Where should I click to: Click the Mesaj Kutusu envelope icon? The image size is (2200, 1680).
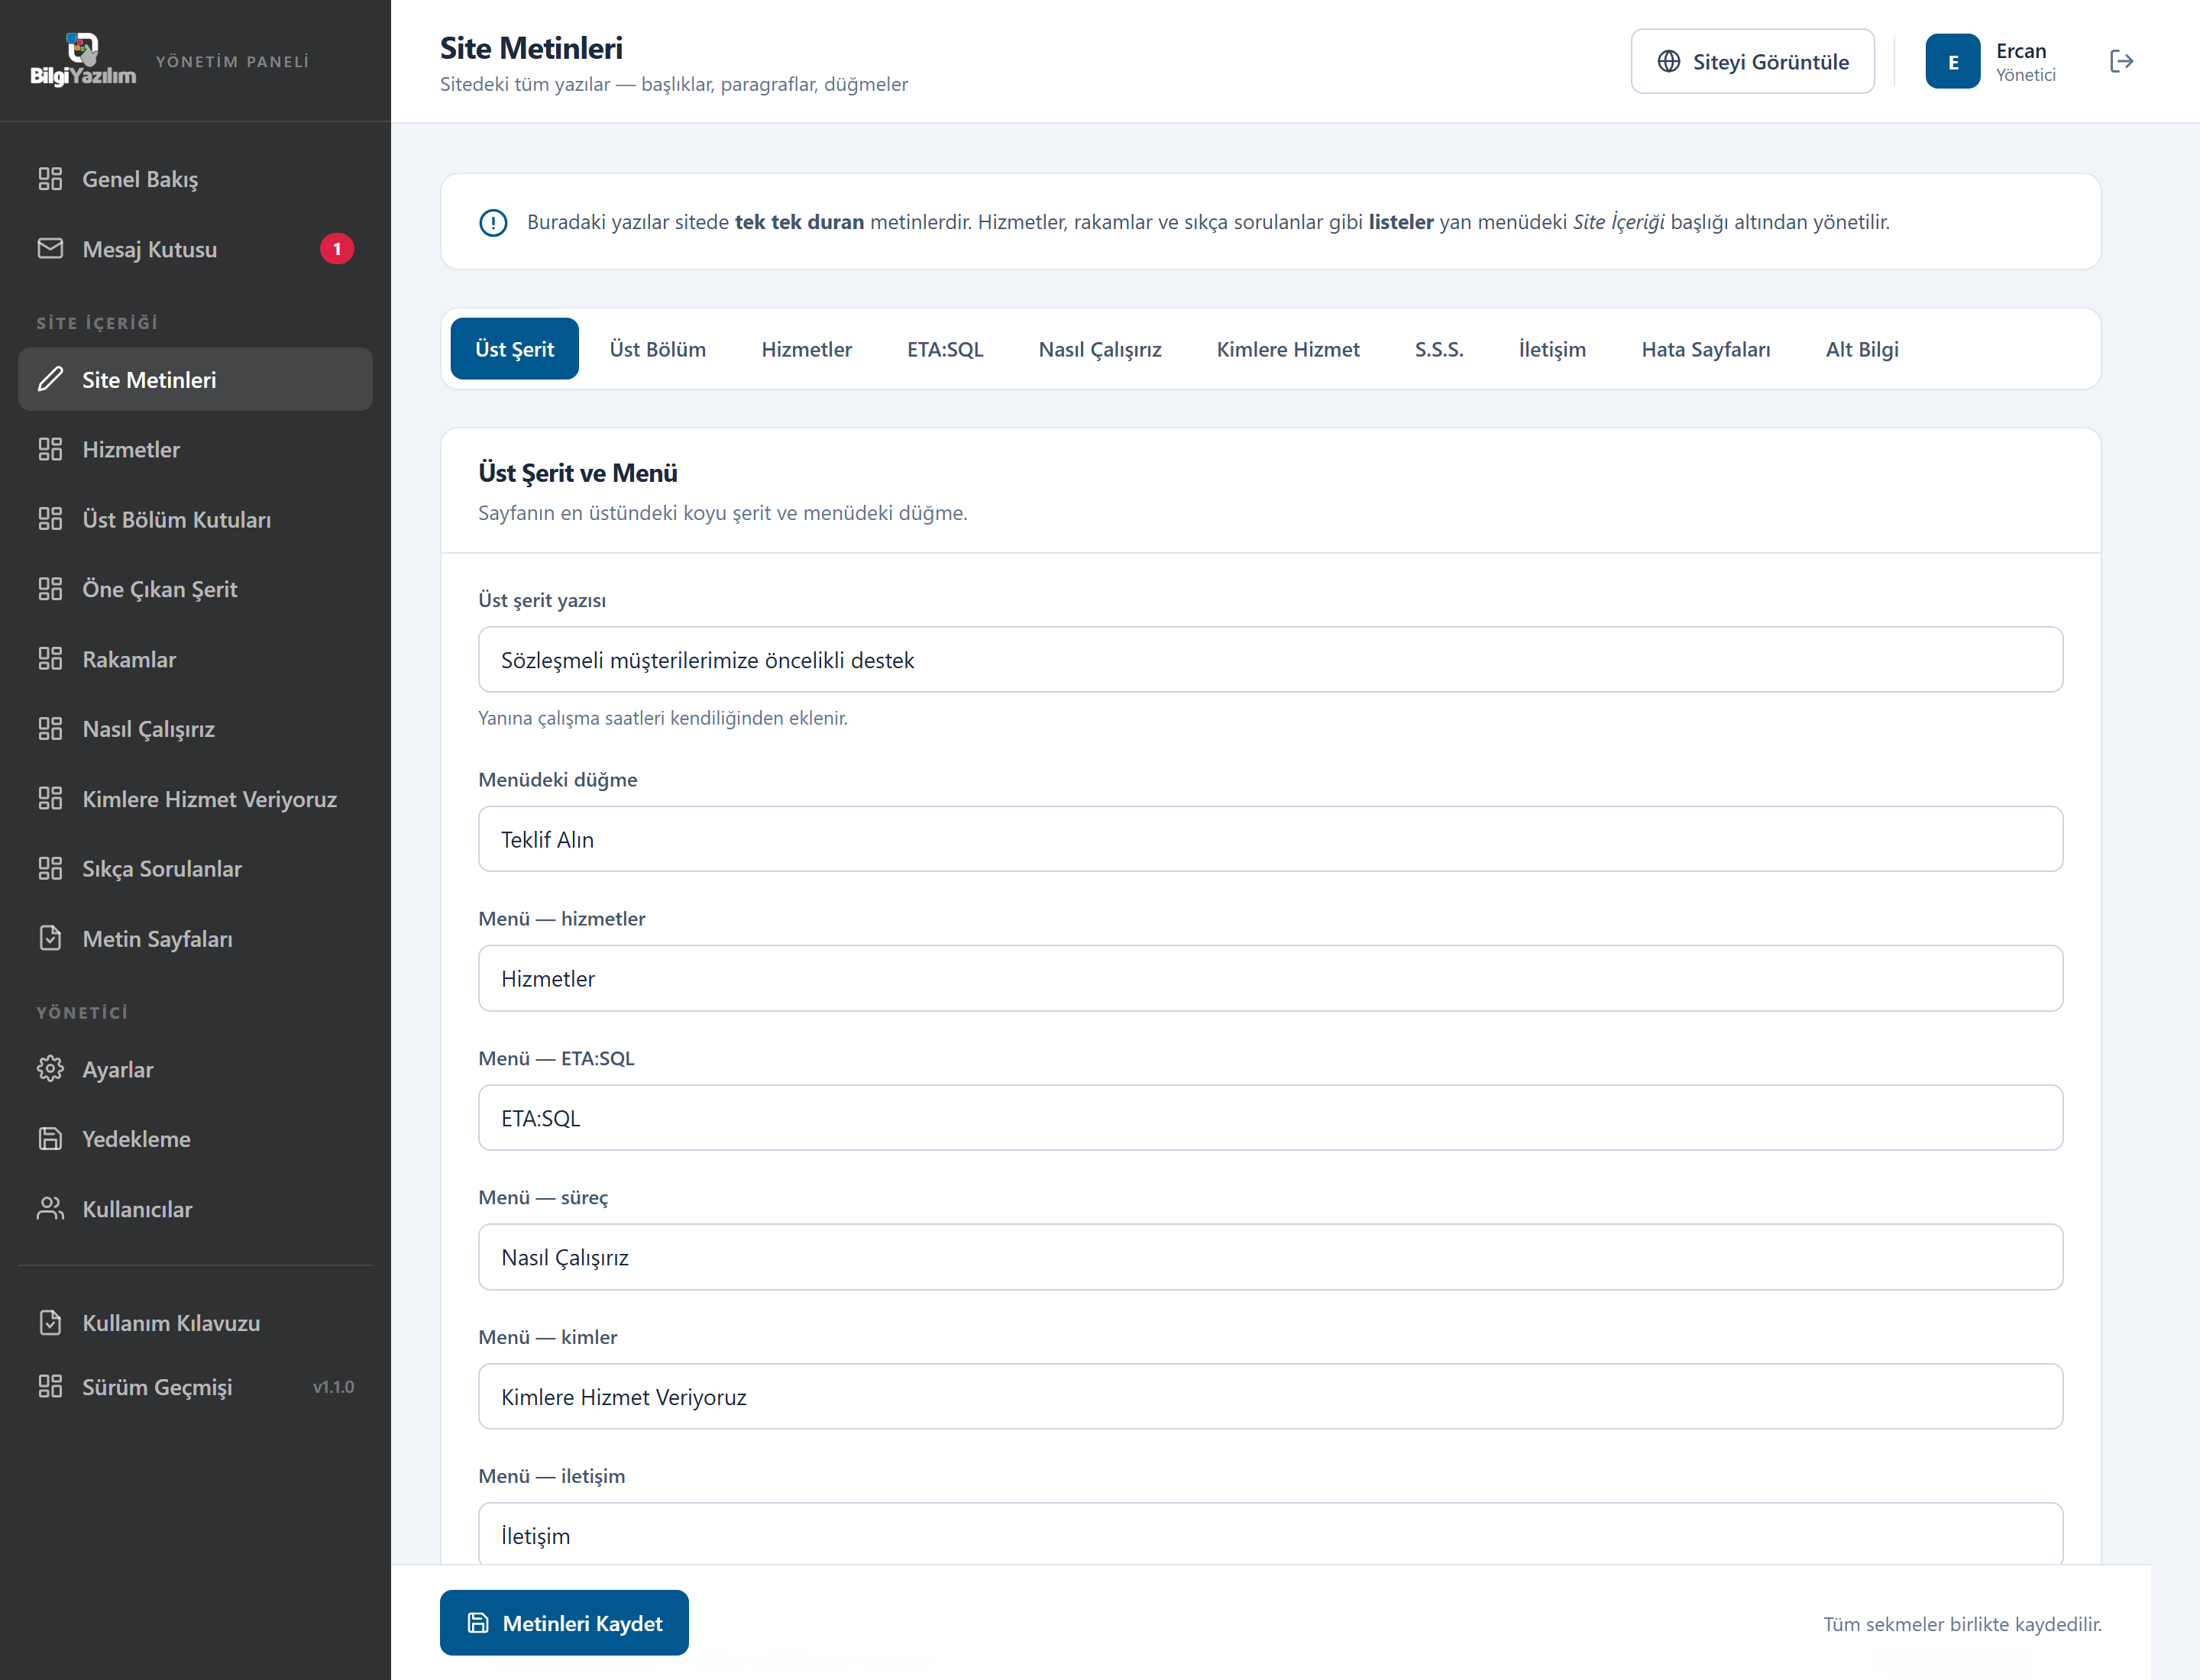(x=50, y=249)
